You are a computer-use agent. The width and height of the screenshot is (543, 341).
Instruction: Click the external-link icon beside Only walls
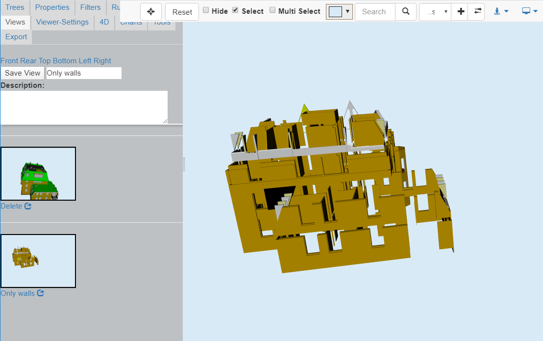point(41,293)
